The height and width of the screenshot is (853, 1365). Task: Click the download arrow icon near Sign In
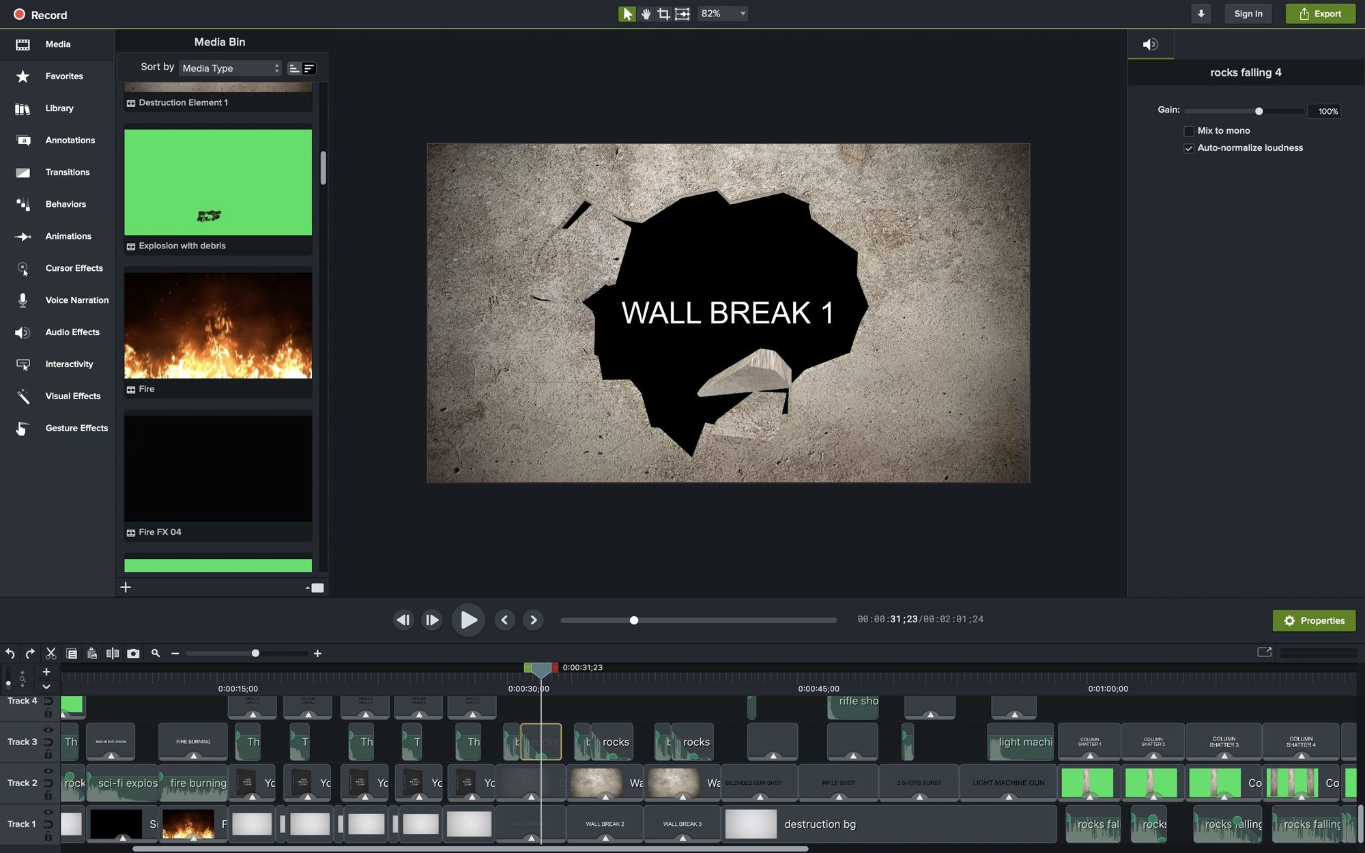point(1201,14)
